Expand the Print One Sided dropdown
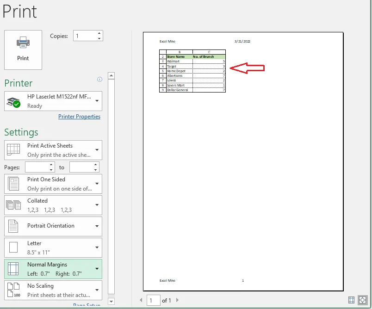The image size is (372, 309). (x=53, y=184)
